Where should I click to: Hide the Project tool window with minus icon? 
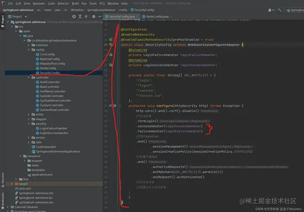coord(99,17)
